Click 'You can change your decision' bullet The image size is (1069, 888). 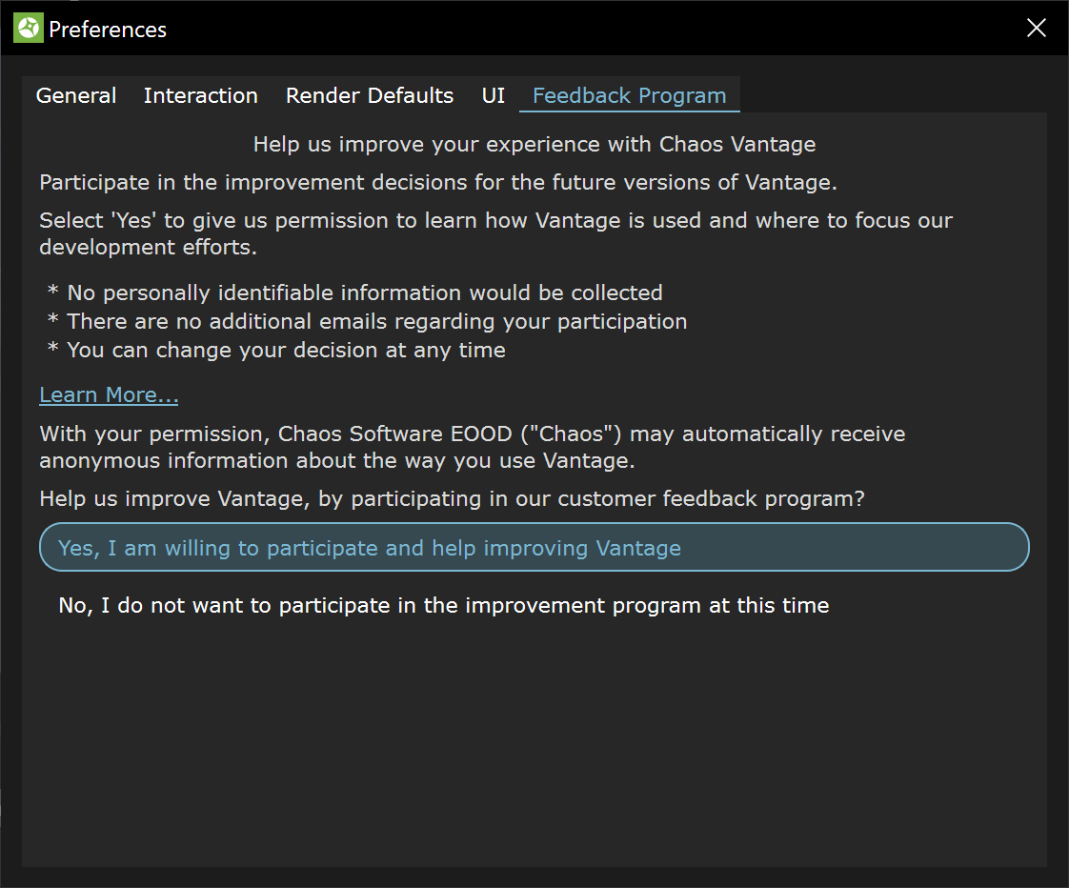point(276,350)
